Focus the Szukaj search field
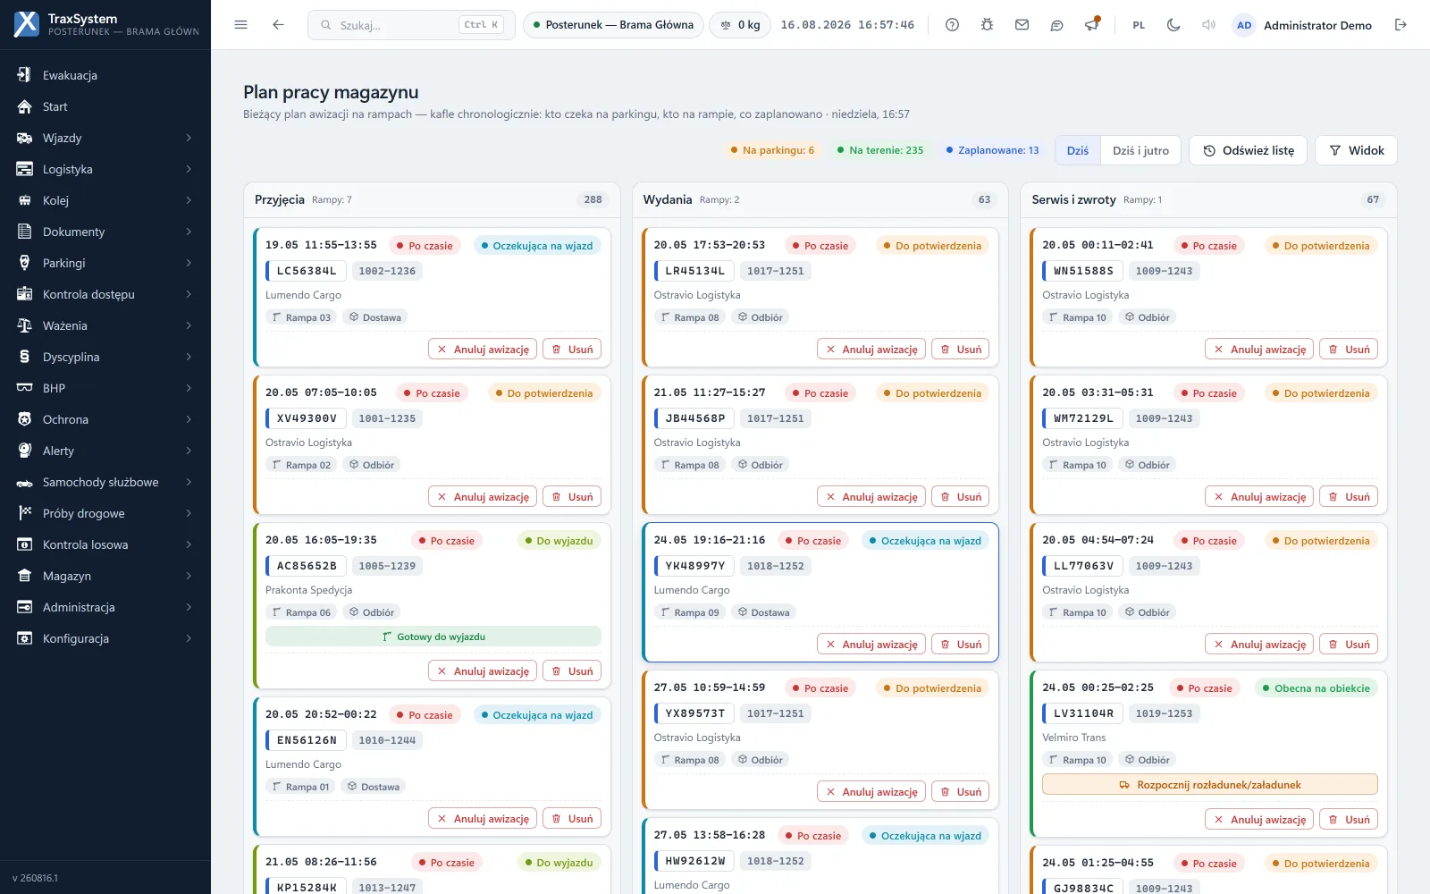Viewport: 1430px width, 894px height. pyautogui.click(x=411, y=25)
